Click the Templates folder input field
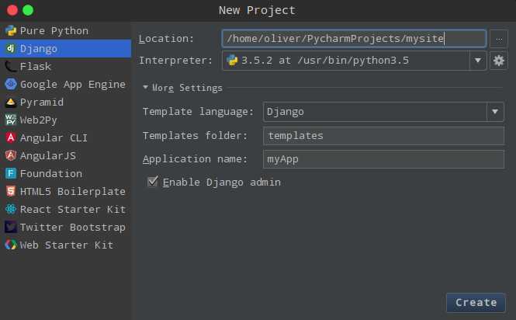The width and height of the screenshot is (516, 320). pos(383,136)
